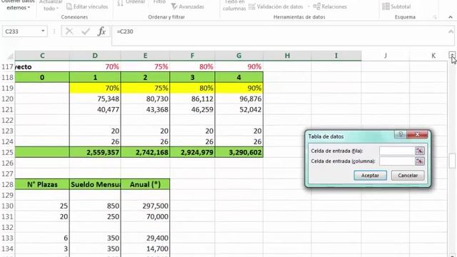The image size is (457, 257).
Task: Select row 128 header
Action: pos(7,184)
